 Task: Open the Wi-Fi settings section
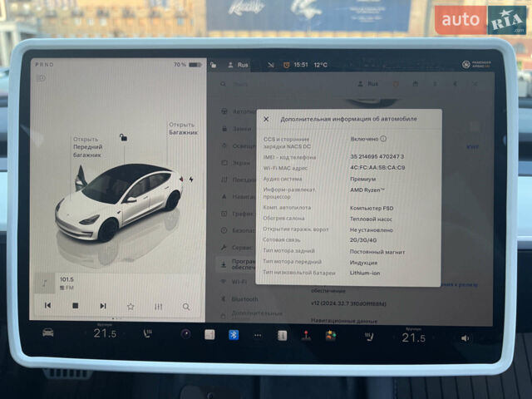(234, 282)
